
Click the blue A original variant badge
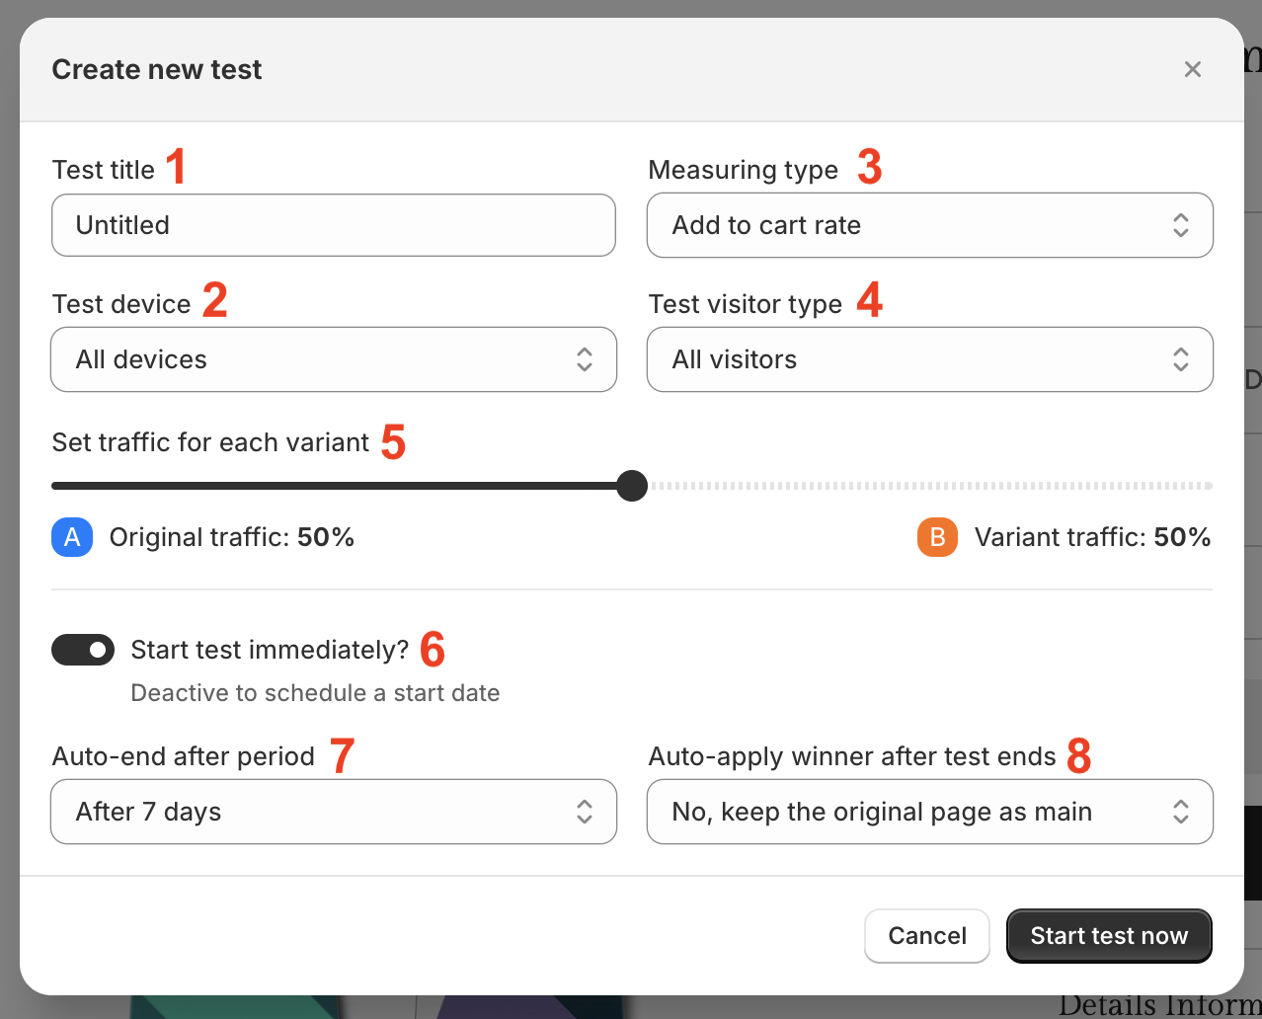click(72, 537)
